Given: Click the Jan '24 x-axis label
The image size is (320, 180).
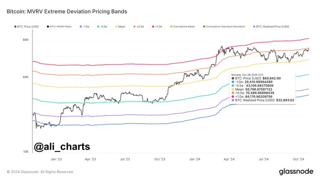Looking at the screenshot, I should tap(194, 159).
